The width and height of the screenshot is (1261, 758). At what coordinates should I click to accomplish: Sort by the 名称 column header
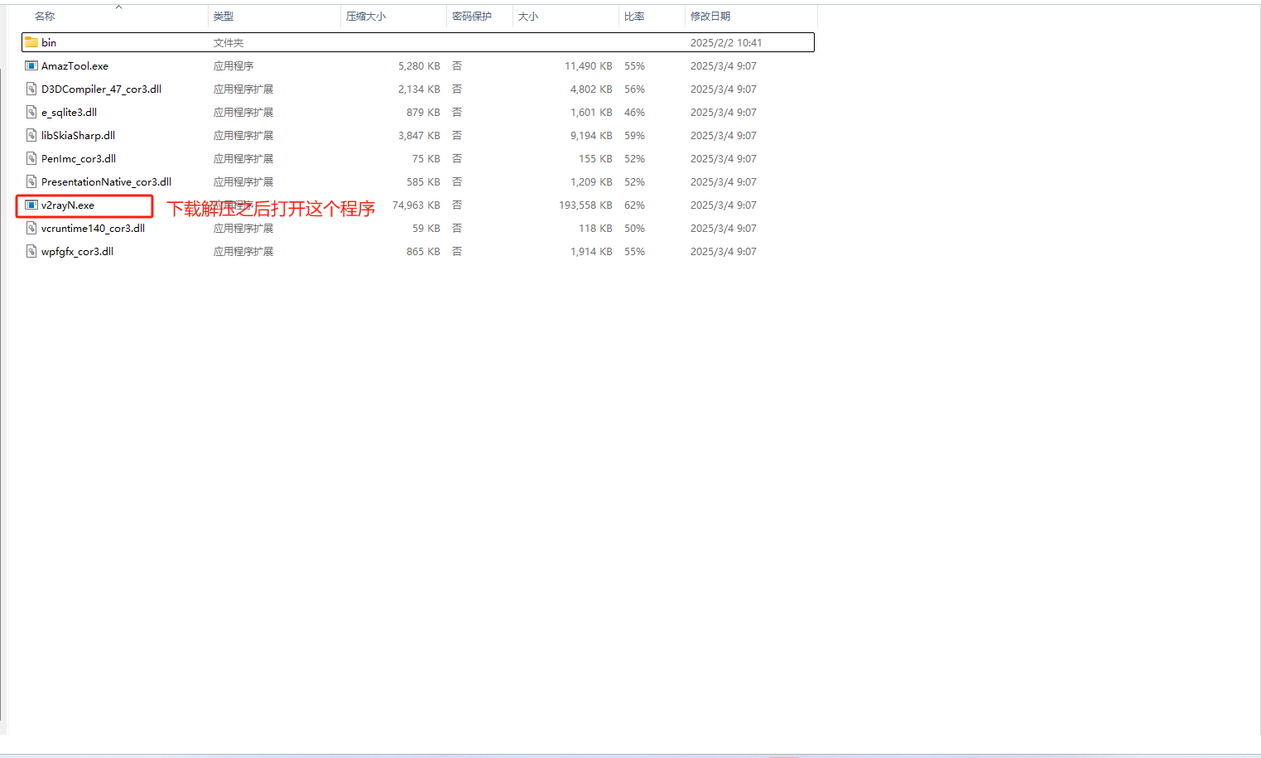45,17
